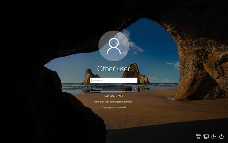
Task: Click the 'Other user' account name
Action: tap(114, 69)
